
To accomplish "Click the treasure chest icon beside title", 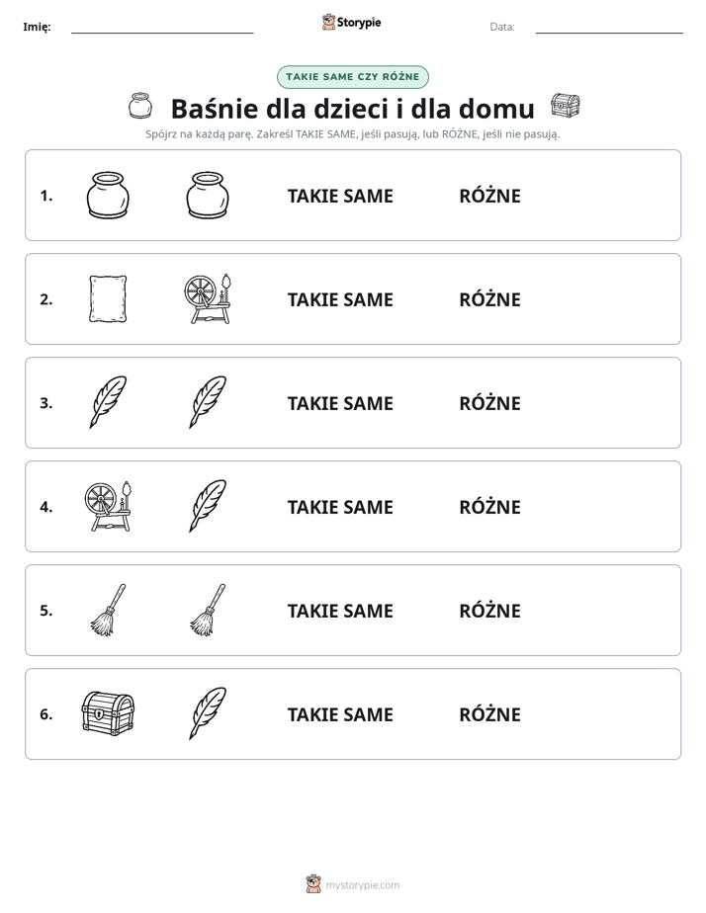I will click(565, 106).
